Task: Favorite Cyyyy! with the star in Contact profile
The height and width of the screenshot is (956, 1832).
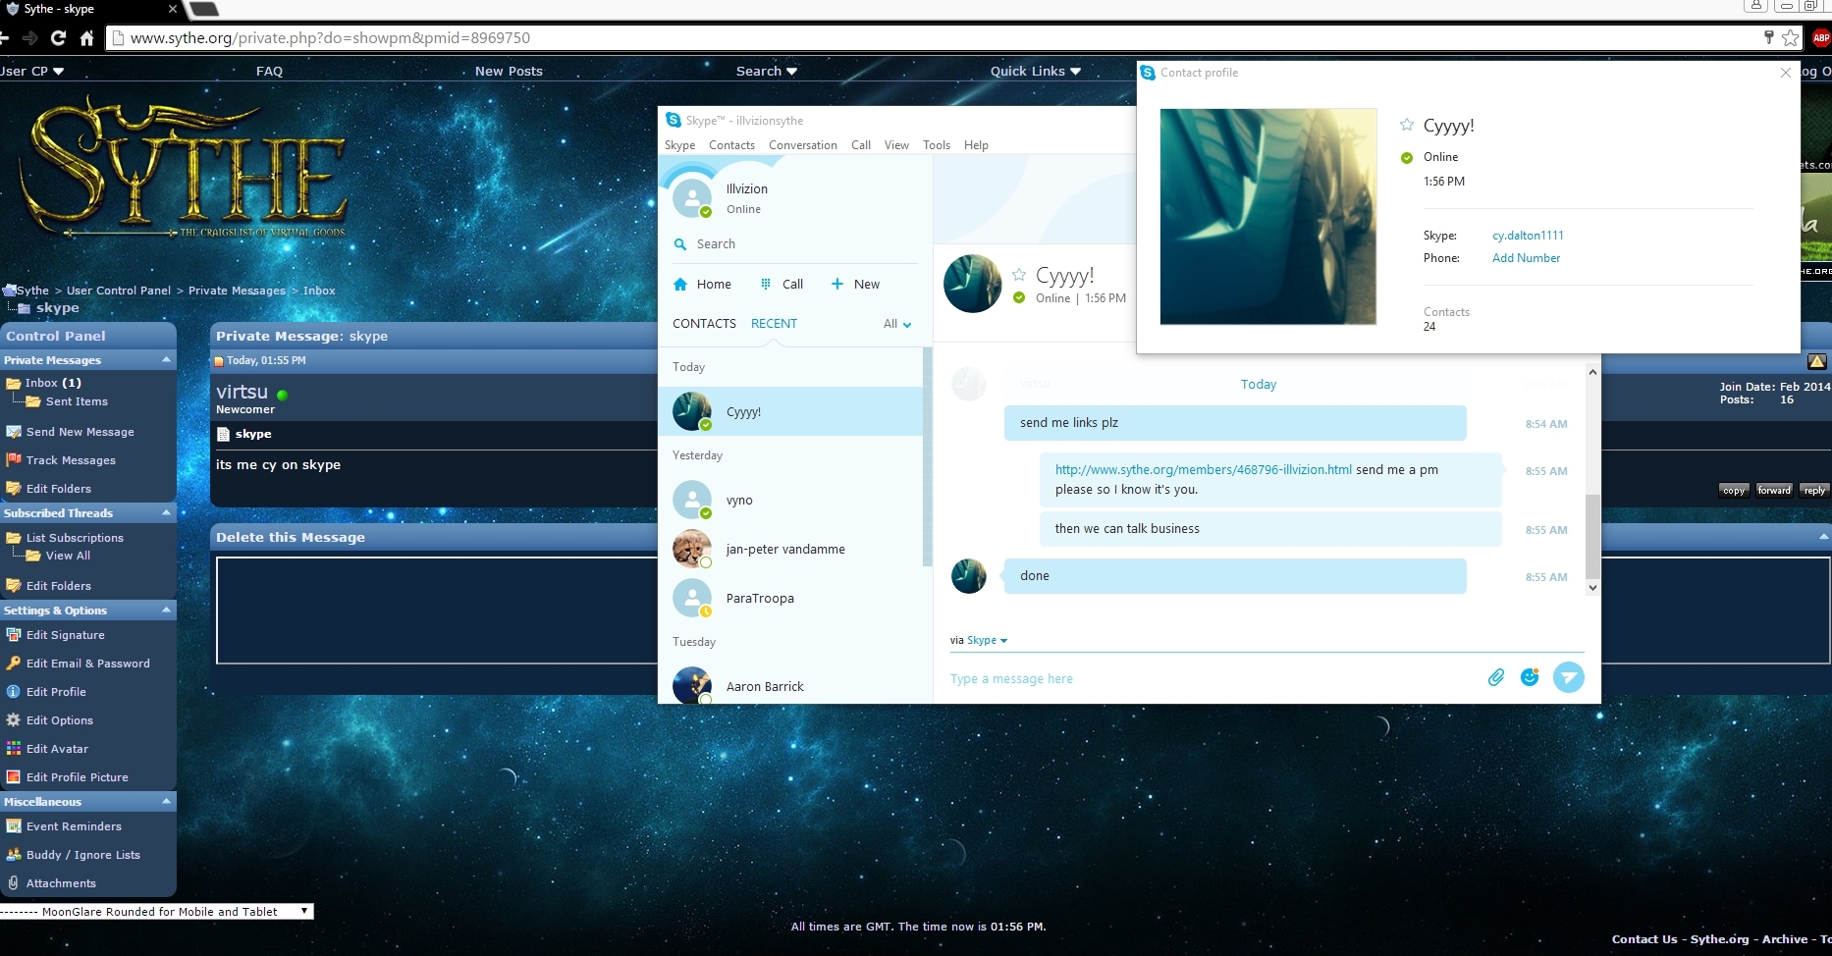Action: tap(1407, 125)
